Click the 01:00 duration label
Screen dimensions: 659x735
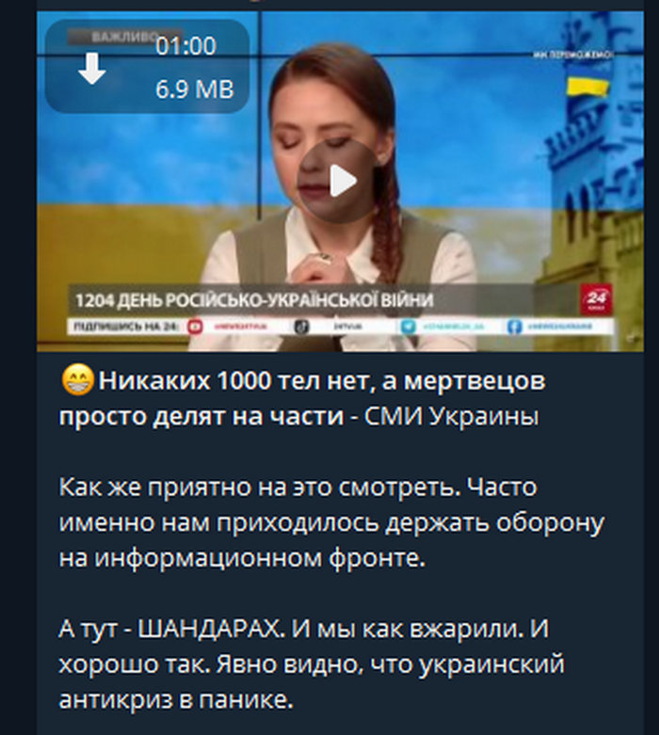tap(185, 46)
